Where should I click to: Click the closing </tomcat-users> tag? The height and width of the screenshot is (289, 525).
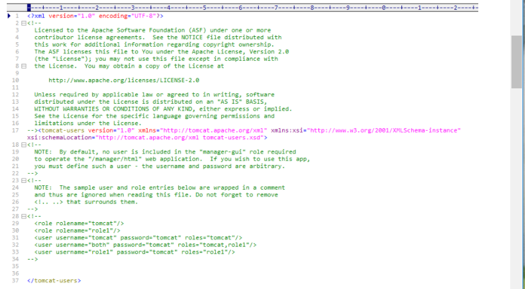click(54, 280)
